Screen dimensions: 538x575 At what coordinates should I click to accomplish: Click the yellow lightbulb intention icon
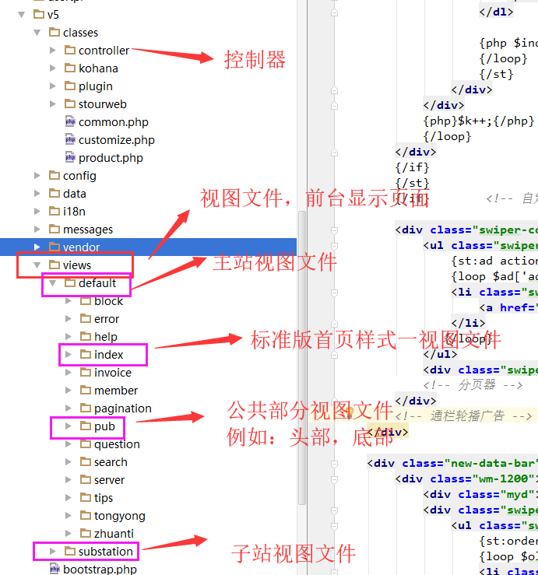[350, 412]
